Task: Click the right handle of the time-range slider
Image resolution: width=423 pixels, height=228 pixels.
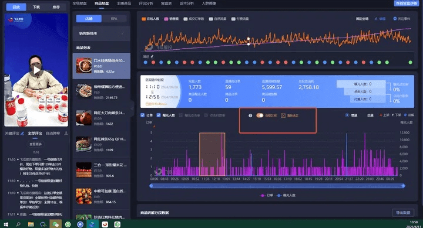Action: coord(403,186)
